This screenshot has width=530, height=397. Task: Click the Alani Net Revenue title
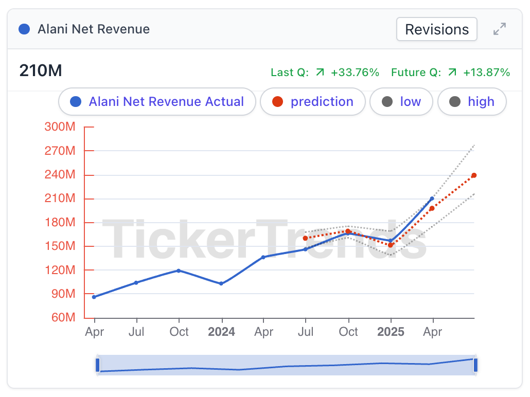coord(94,29)
